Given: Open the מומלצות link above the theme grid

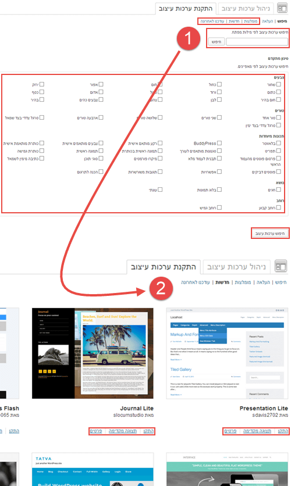Looking at the screenshot, I should click(x=243, y=282).
